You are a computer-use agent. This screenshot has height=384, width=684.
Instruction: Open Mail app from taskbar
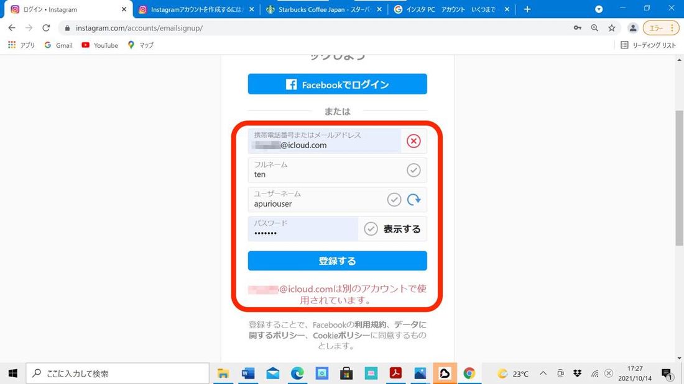(x=272, y=373)
